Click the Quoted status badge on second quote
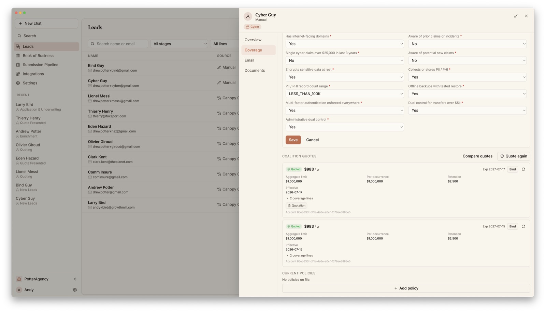This screenshot has width=546, height=312. click(294, 226)
